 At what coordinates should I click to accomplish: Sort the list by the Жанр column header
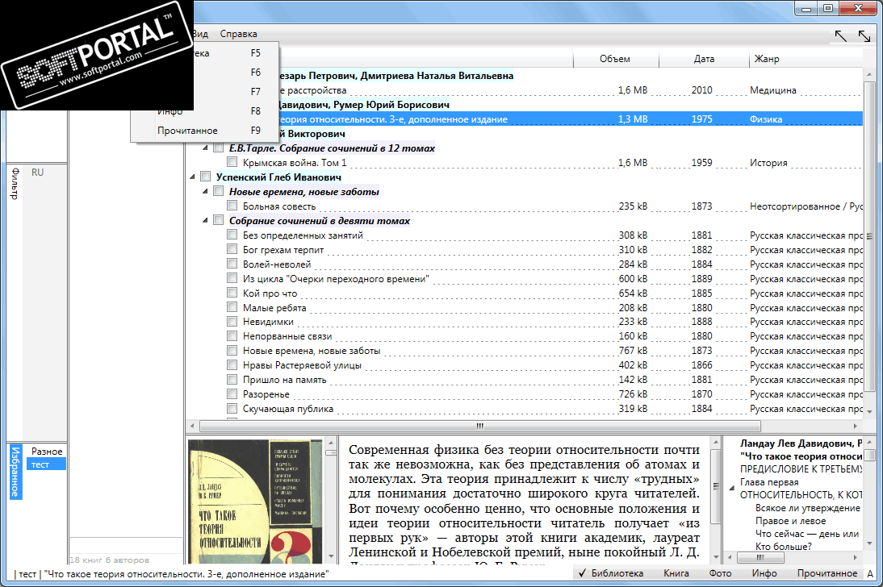pos(806,59)
